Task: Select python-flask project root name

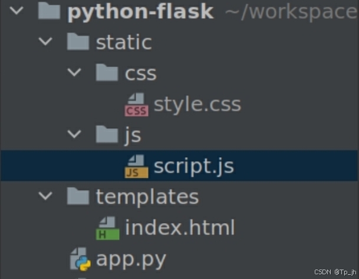Action: point(140,12)
